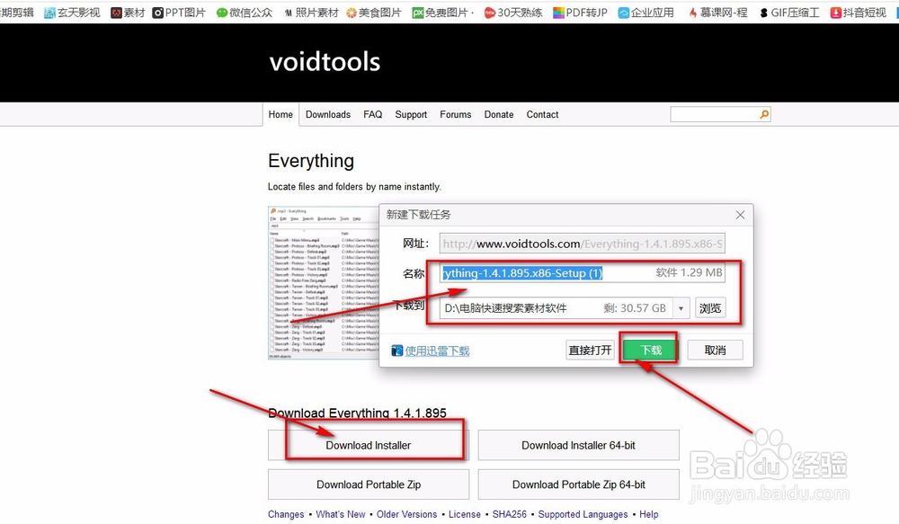The height and width of the screenshot is (524, 899).
Task: Open the 免费图片 bookmark
Action: tap(443, 13)
